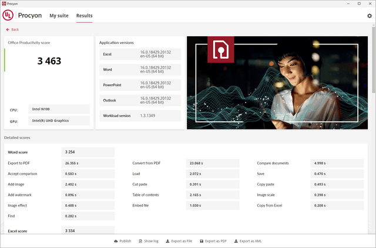Screen dimensions: 376x248
Task: Click the Office Productivity benchmark logo badge
Action: pyautogui.click(x=221, y=50)
